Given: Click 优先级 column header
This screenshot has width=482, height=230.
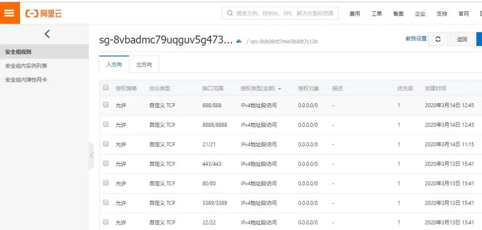Looking at the screenshot, I should [x=405, y=89].
